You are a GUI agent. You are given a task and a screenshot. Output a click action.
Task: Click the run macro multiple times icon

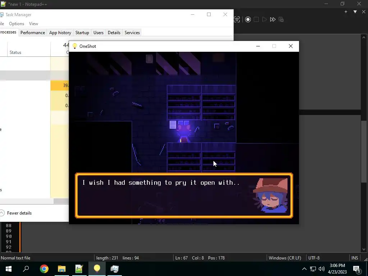(x=273, y=19)
